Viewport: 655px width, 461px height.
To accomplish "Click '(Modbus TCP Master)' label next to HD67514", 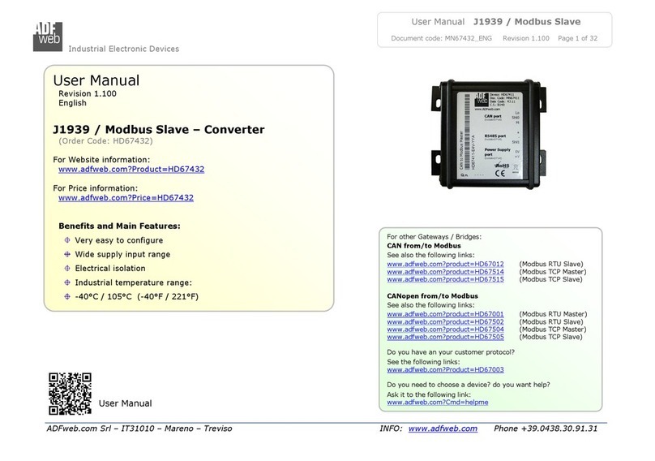I will tap(552, 272).
